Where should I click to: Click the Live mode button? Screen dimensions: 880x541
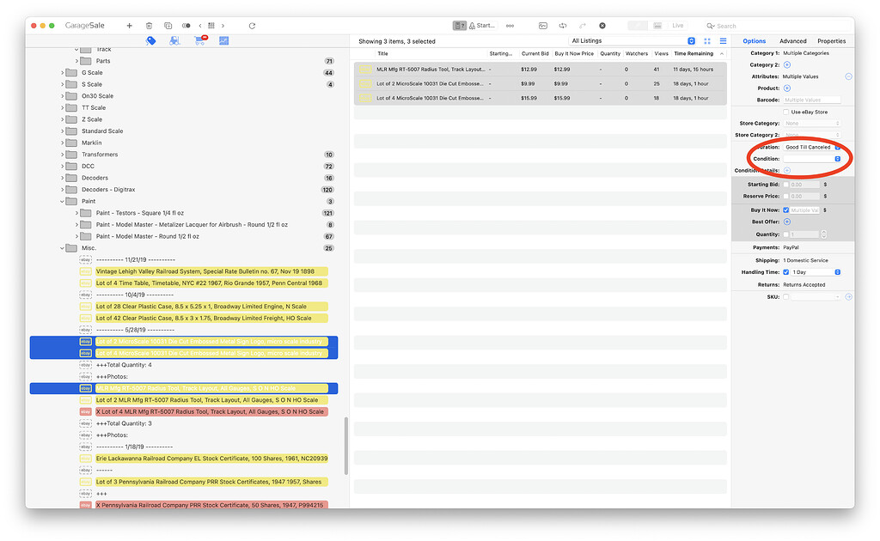click(677, 26)
